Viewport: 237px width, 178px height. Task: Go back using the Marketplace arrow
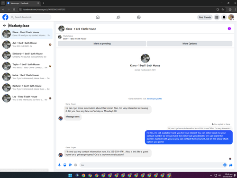click(5, 26)
